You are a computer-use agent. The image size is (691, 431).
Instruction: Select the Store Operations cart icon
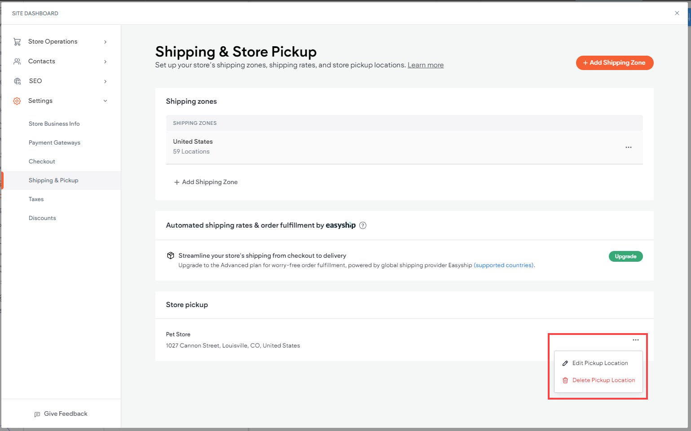(x=17, y=41)
